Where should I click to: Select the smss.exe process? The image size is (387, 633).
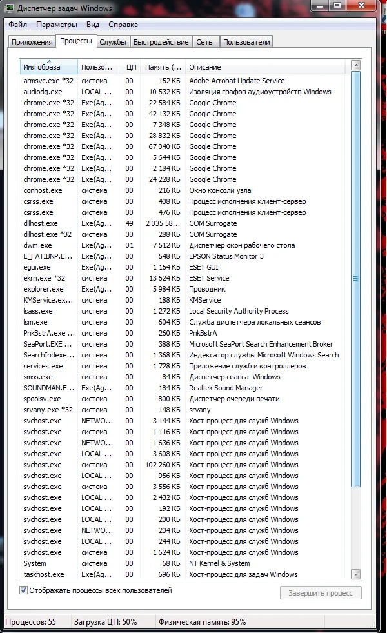(x=184, y=377)
